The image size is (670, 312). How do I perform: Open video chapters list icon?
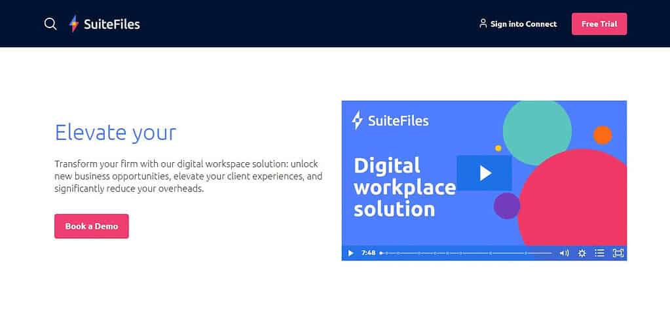(x=599, y=253)
